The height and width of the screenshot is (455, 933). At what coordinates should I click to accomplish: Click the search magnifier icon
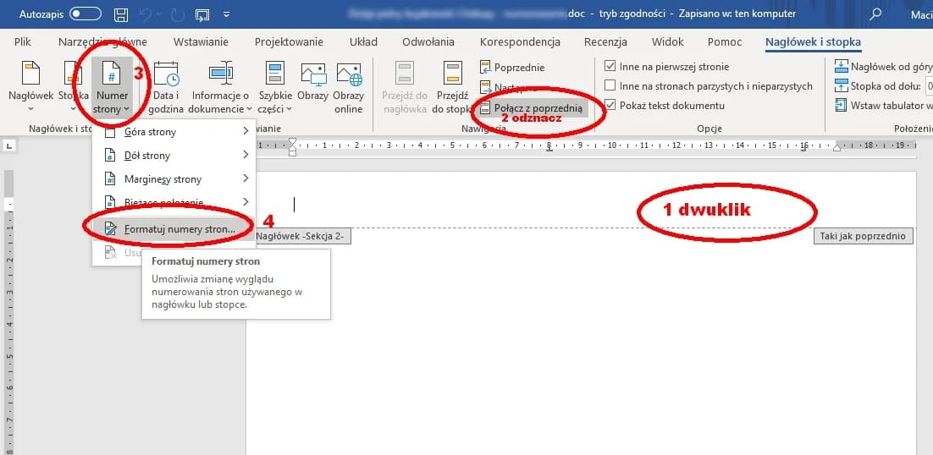(x=876, y=14)
